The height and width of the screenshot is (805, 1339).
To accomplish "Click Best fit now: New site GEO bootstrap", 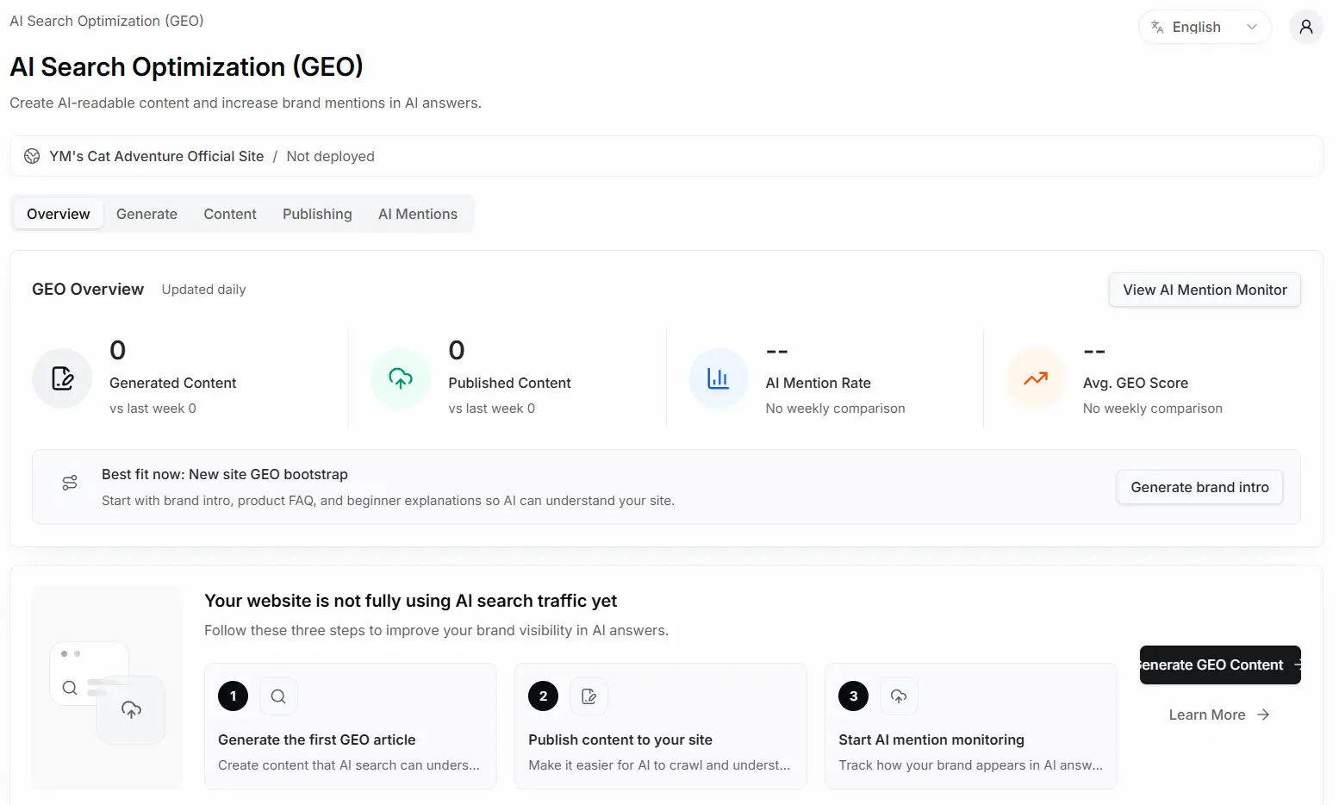I will point(225,474).
